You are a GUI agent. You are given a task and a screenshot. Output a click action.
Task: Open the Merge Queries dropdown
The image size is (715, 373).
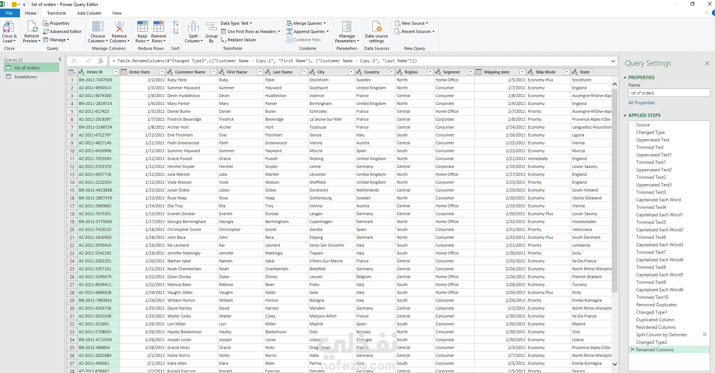click(x=306, y=23)
